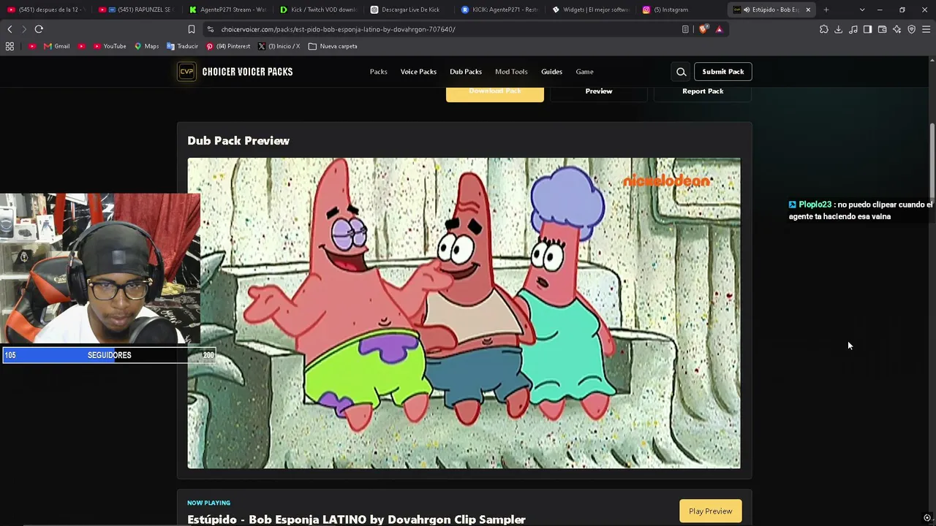
Task: Close the Estúpido - Bob Esponja tab
Action: point(808,9)
